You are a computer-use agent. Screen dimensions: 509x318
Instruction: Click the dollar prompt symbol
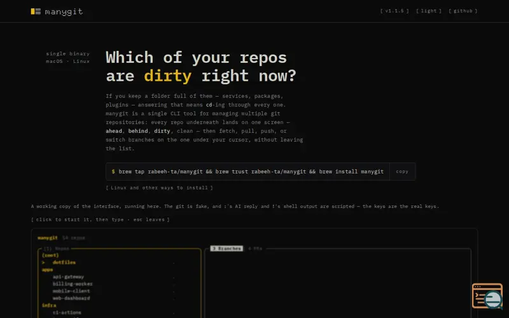tap(113, 172)
